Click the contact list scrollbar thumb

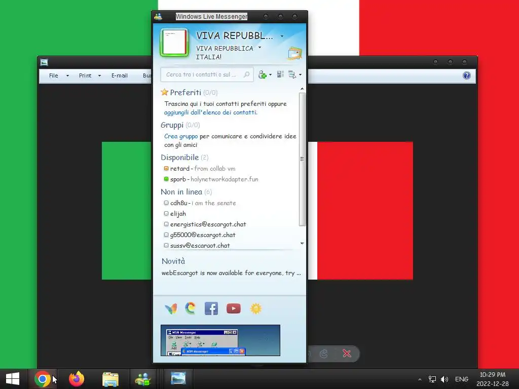pyautogui.click(x=302, y=159)
